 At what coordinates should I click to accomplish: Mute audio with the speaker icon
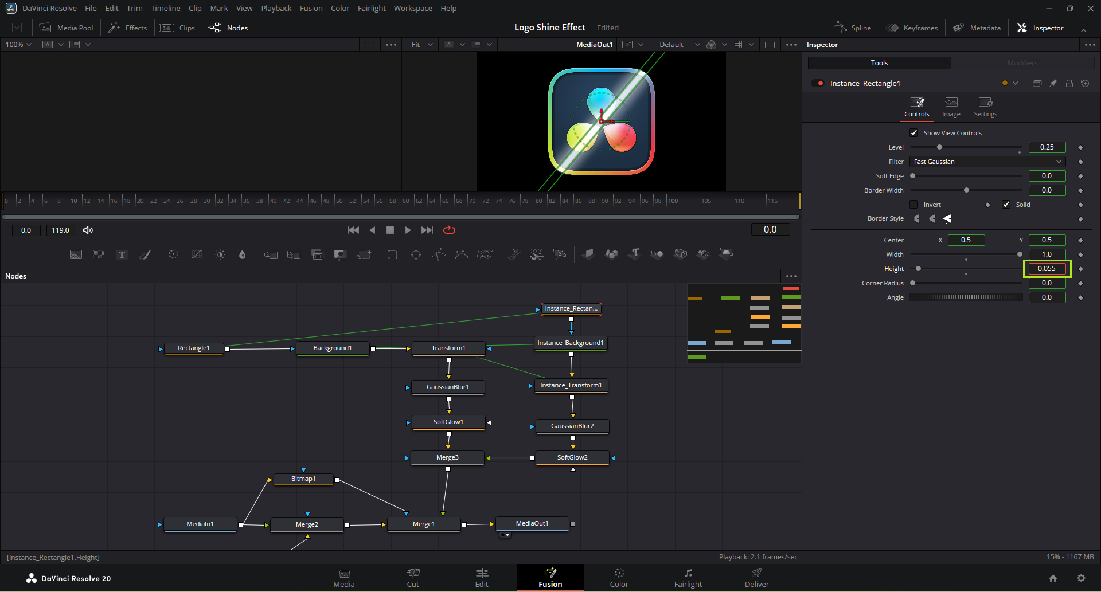(x=88, y=230)
